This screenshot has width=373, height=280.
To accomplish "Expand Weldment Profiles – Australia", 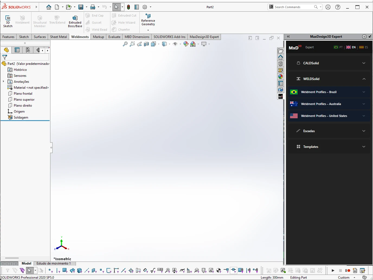I will (x=329, y=104).
